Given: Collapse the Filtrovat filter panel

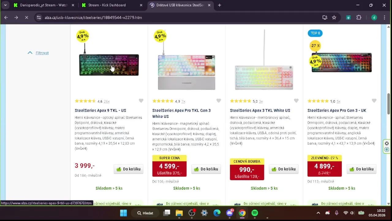Looking at the screenshot, I should click(x=39, y=53).
